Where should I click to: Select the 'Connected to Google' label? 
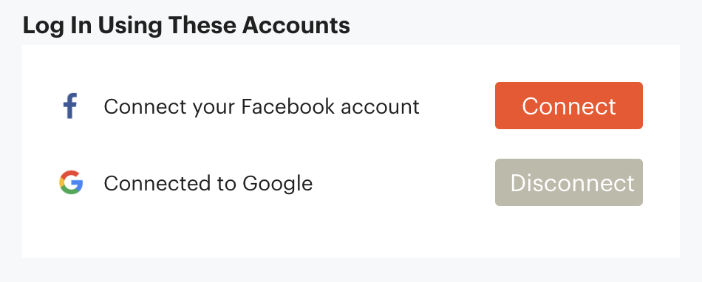tap(208, 184)
